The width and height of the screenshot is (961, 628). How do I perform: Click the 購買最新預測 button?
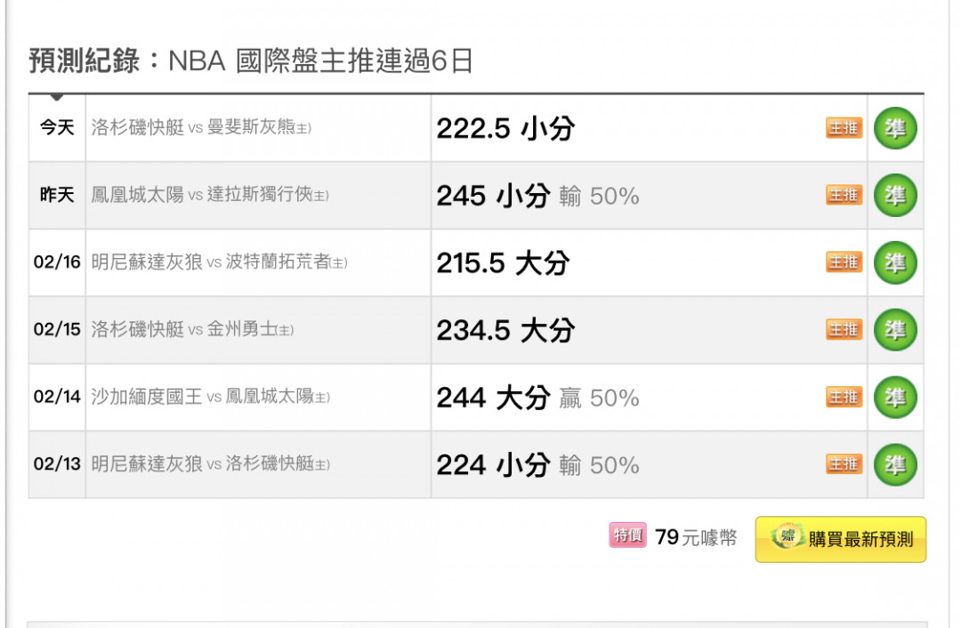click(841, 539)
